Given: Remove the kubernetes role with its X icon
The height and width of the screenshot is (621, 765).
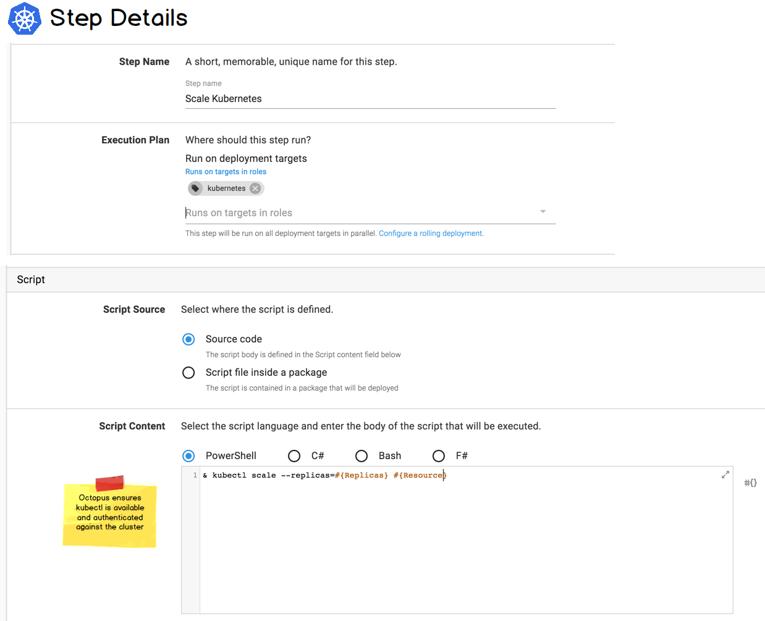Looking at the screenshot, I should pyautogui.click(x=255, y=188).
